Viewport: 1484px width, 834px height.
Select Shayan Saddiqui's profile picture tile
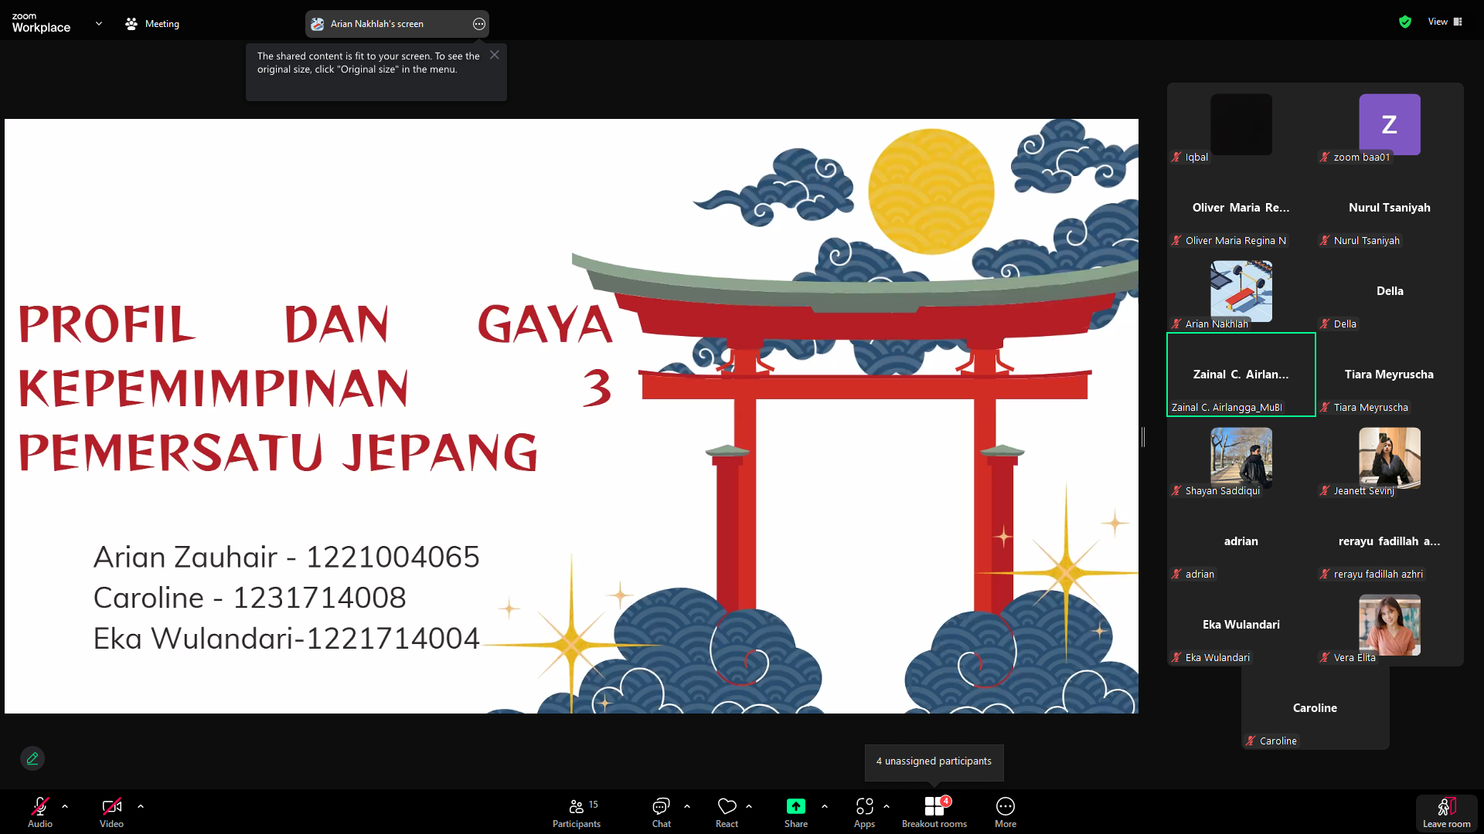[x=1241, y=457]
